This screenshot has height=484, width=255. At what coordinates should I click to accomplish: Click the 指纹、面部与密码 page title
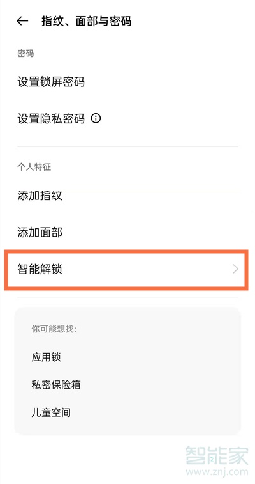click(x=87, y=21)
